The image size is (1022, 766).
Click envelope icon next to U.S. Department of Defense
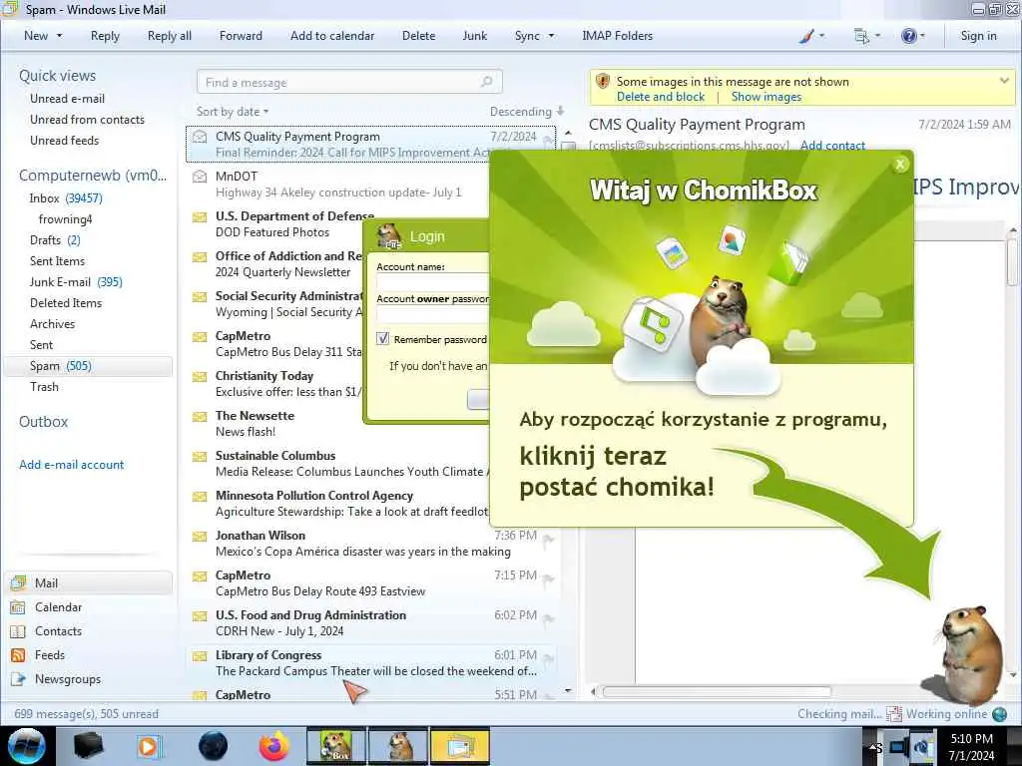click(x=200, y=216)
